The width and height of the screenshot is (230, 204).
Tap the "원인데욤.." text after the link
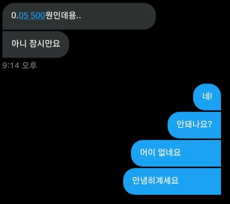pos(63,16)
